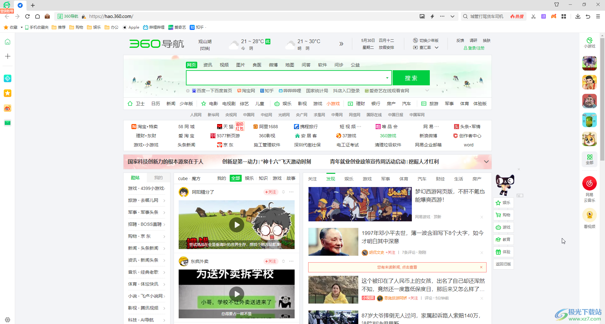Open the 梦幻西游 ad thumbnail
Viewport: 605px width, 324px height.
pos(360,204)
